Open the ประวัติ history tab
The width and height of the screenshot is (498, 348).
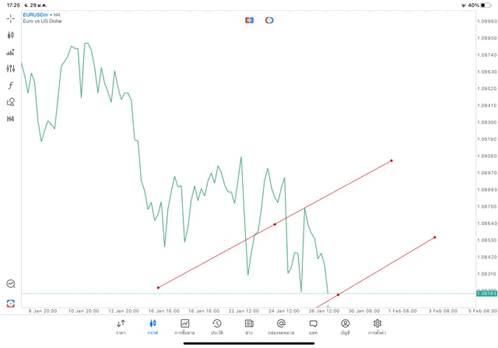216,326
